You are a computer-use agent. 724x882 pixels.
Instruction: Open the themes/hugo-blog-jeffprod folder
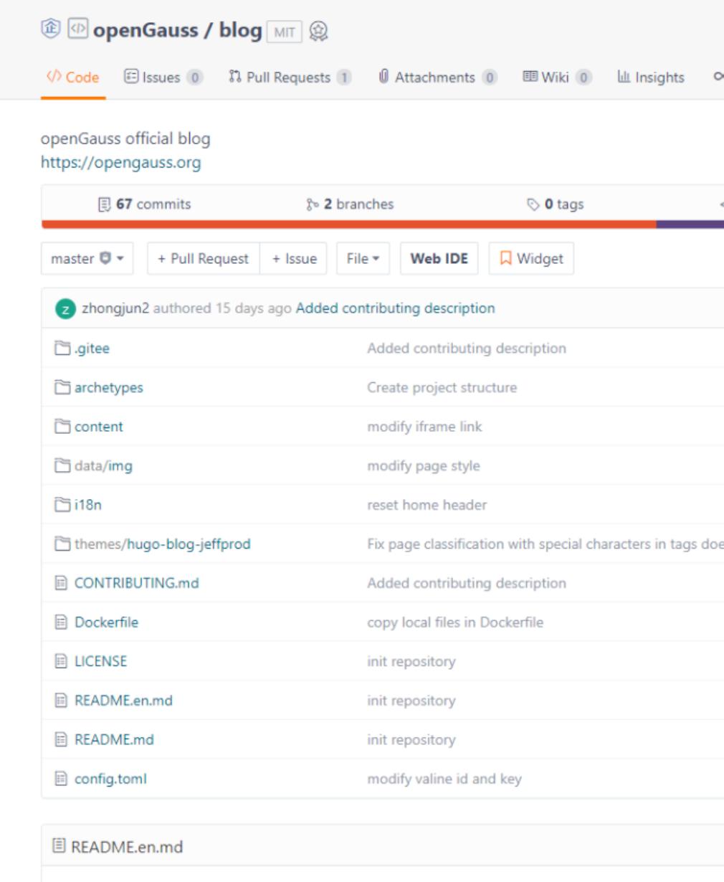point(162,544)
